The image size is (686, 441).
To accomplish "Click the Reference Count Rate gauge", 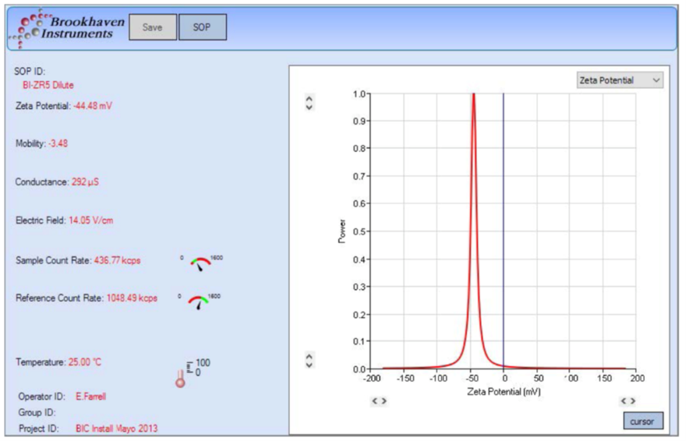I will tap(198, 302).
